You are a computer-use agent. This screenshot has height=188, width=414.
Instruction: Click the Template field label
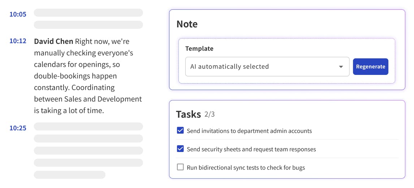(x=199, y=49)
